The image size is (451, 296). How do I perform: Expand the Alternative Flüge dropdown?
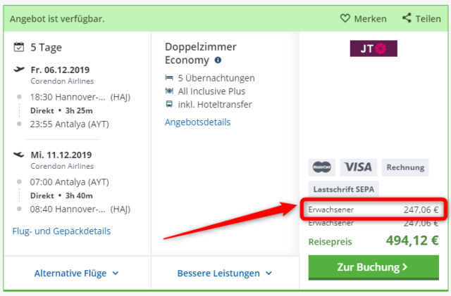click(x=77, y=273)
